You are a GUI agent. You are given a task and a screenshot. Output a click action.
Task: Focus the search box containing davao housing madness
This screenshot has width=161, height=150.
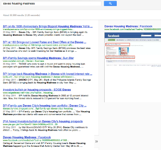tap(52, 4)
